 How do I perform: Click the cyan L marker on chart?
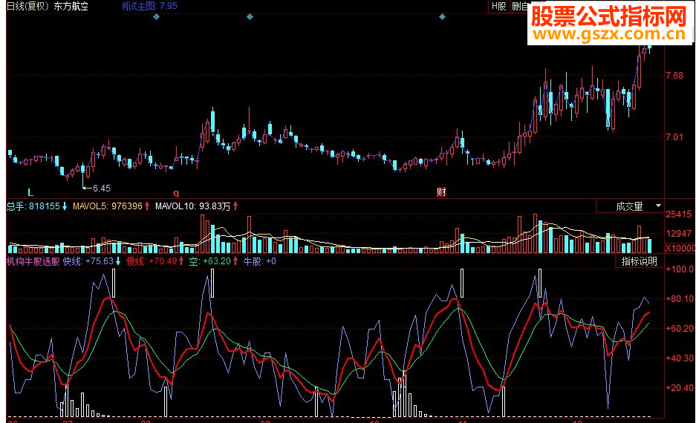pyautogui.click(x=30, y=192)
